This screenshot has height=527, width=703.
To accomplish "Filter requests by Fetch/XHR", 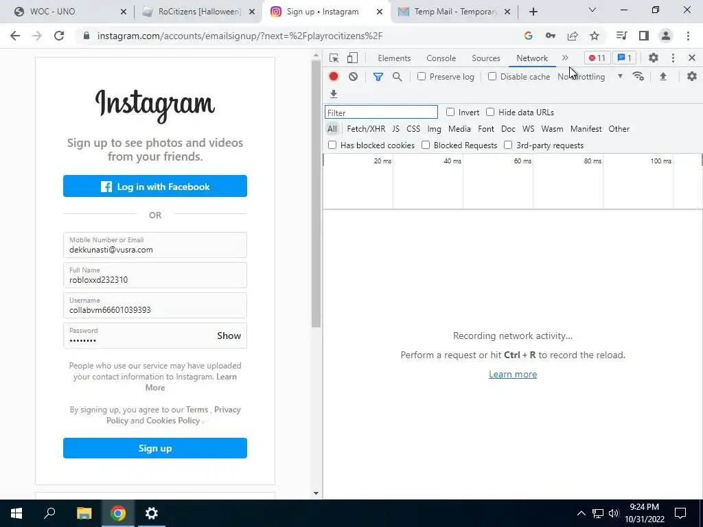I will (x=366, y=129).
